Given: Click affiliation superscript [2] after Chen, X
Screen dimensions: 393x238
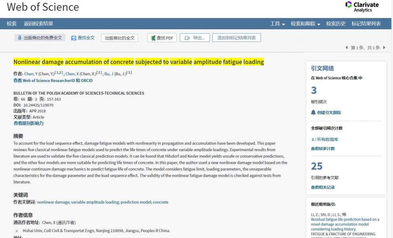Looking at the screenshot, I should point(99,72).
